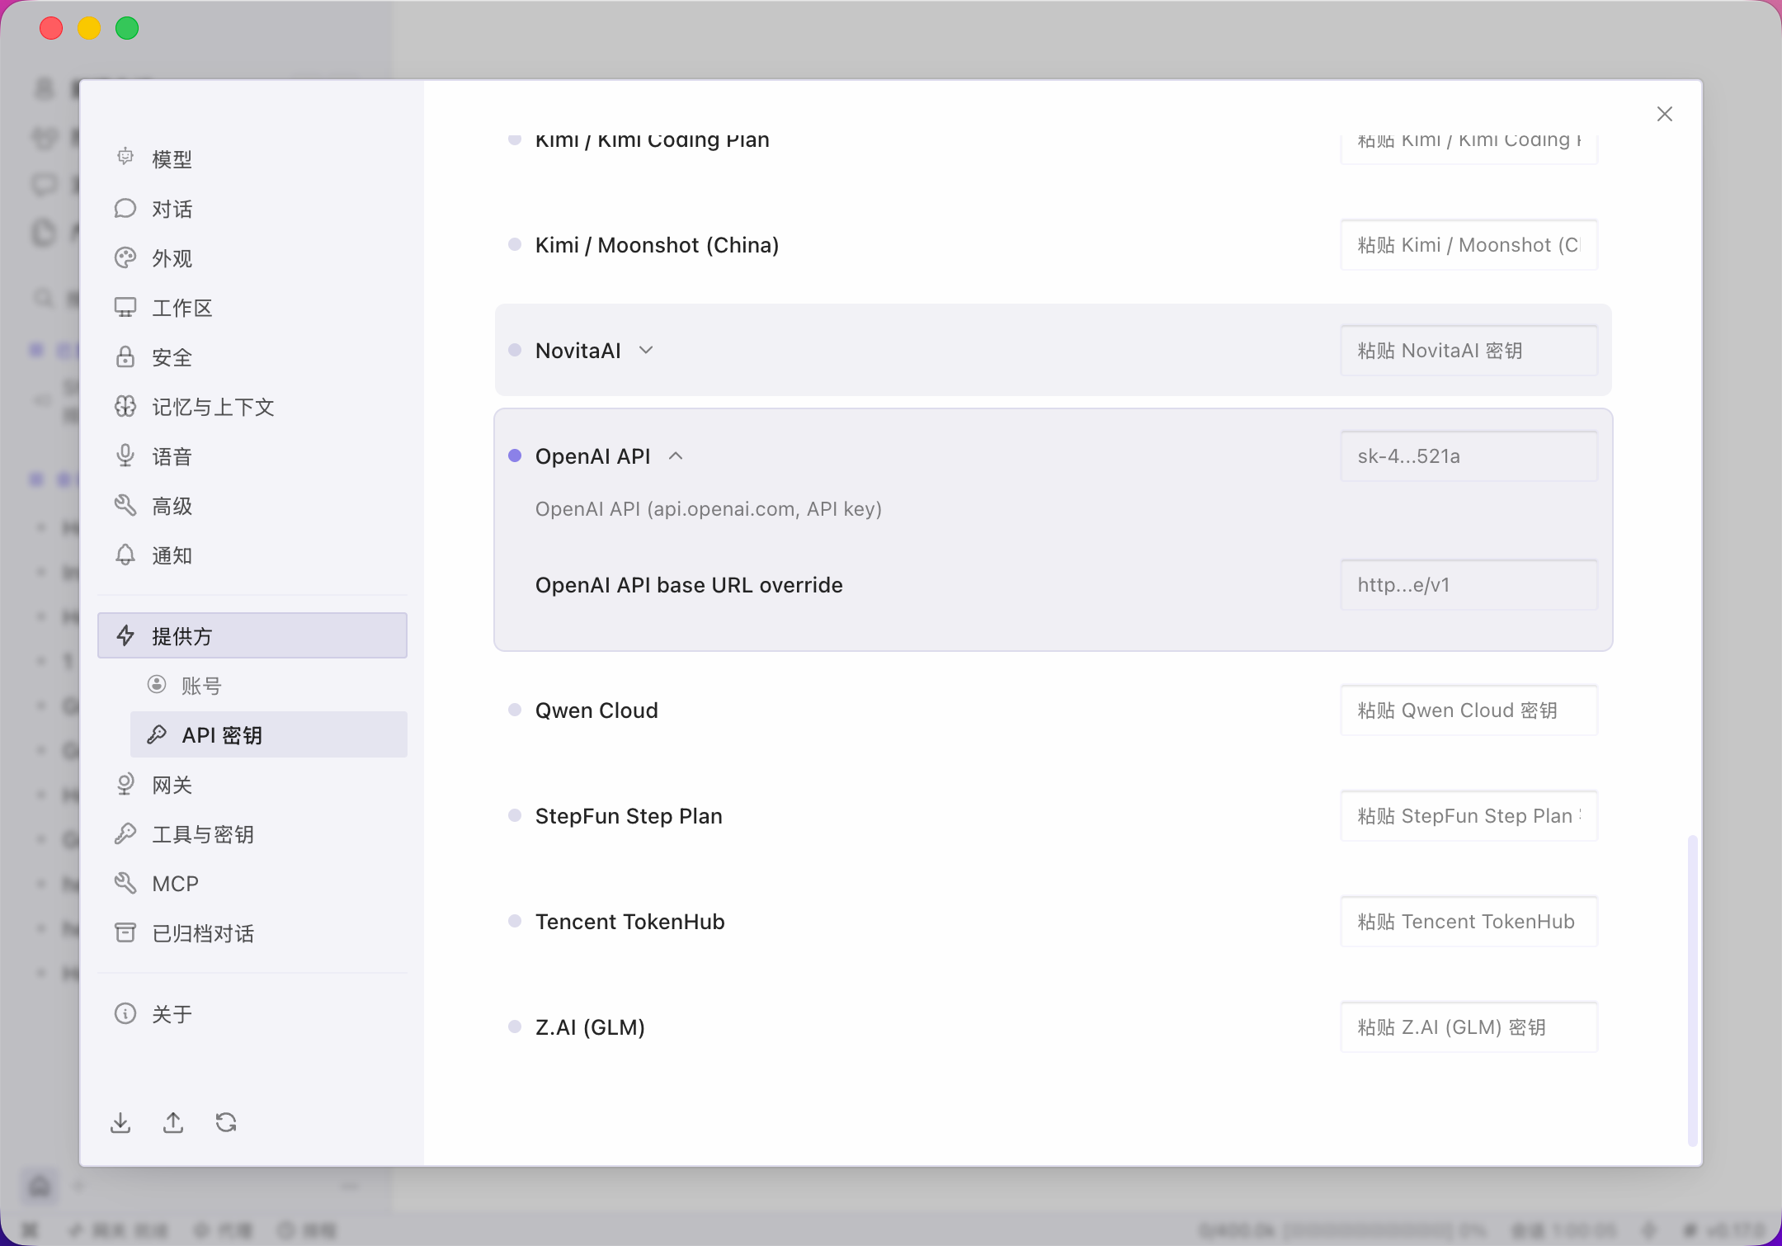
Task: Click the StepFun Step Plan key field
Action: tap(1468, 816)
